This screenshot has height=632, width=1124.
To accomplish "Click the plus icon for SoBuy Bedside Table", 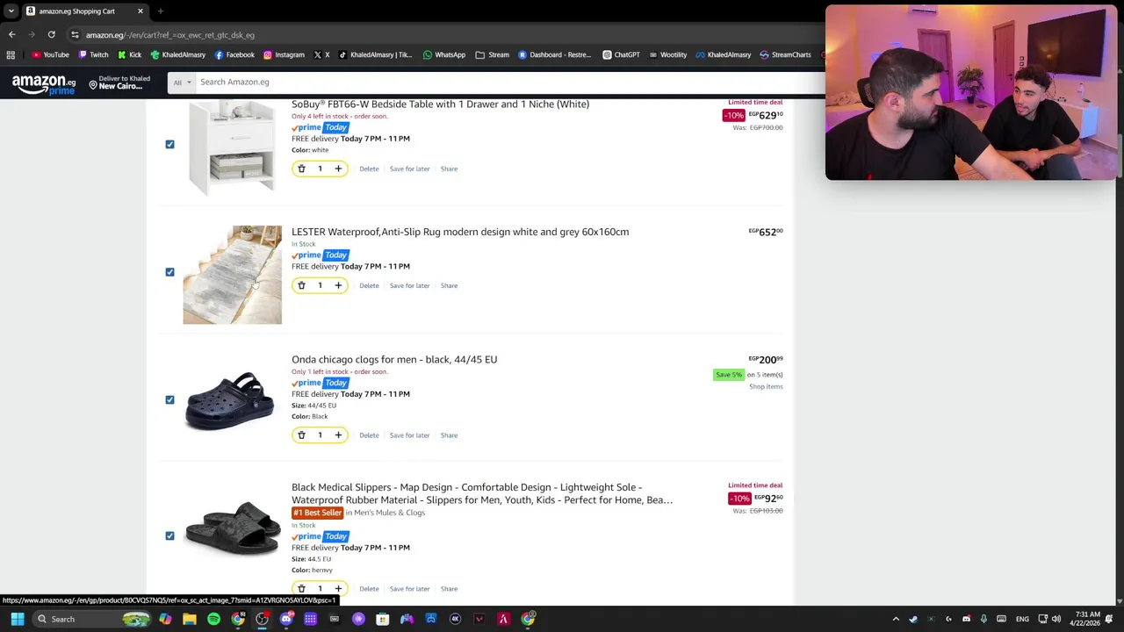I will click(338, 169).
